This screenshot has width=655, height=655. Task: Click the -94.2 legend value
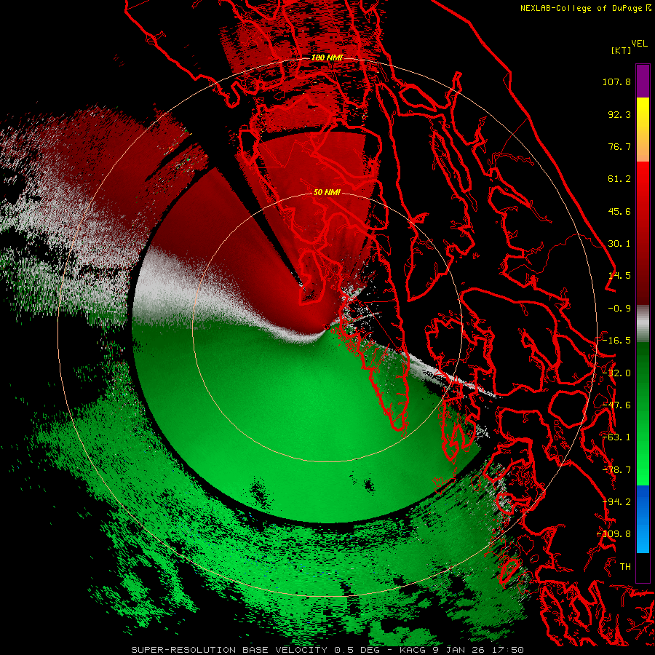click(616, 502)
